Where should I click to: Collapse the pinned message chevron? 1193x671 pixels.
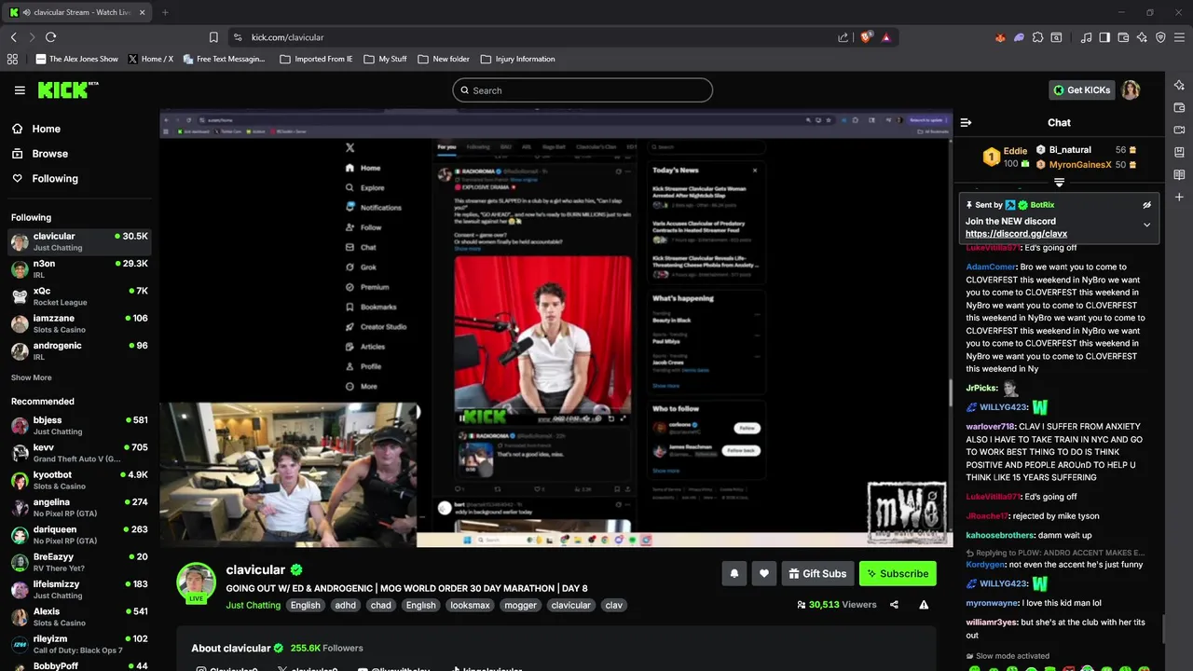(x=1147, y=225)
